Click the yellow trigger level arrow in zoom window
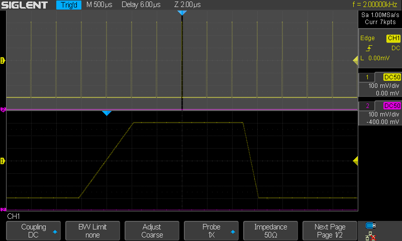402x241 pixels. click(355, 161)
